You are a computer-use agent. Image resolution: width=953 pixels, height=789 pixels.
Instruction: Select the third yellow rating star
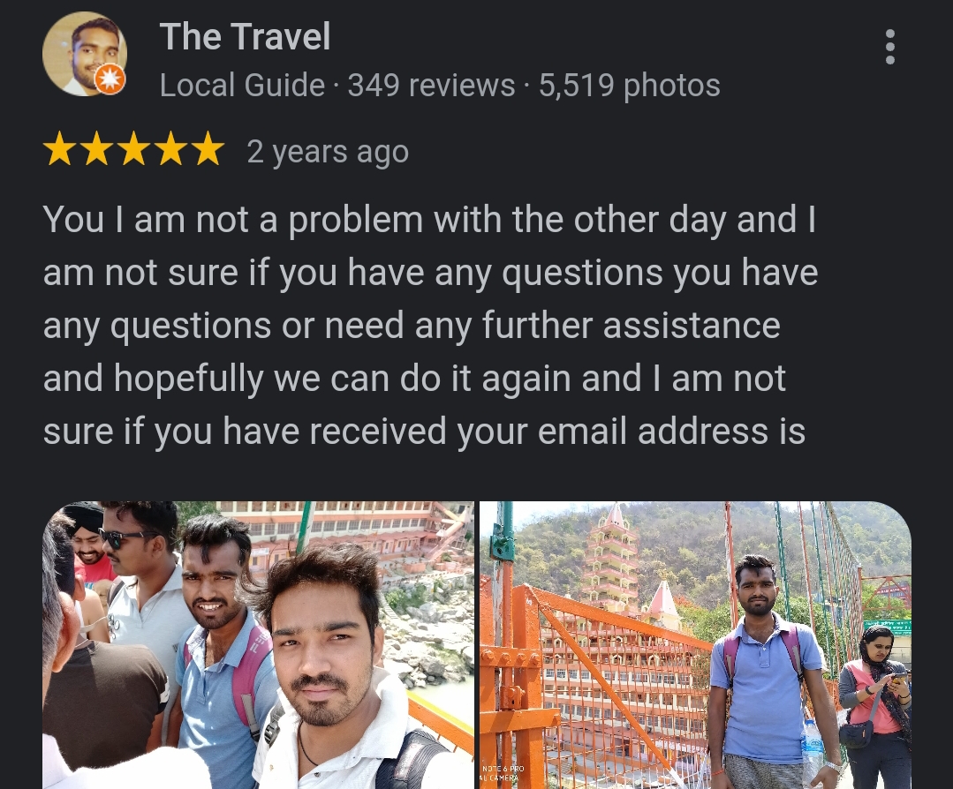[133, 149]
